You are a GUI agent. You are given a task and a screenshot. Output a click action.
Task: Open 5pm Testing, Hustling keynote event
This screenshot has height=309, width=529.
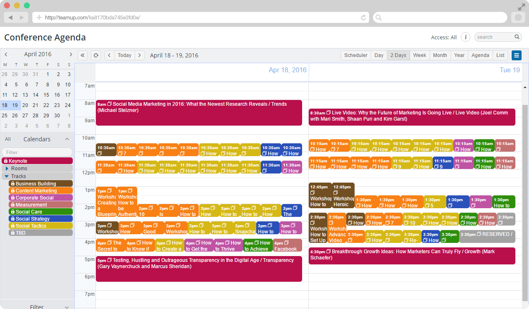[x=199, y=269]
